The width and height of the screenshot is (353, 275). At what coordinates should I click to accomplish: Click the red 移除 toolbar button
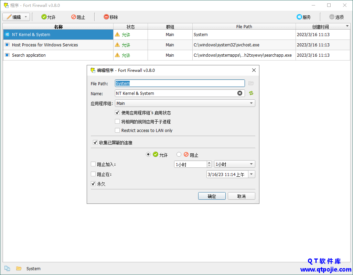[111, 17]
